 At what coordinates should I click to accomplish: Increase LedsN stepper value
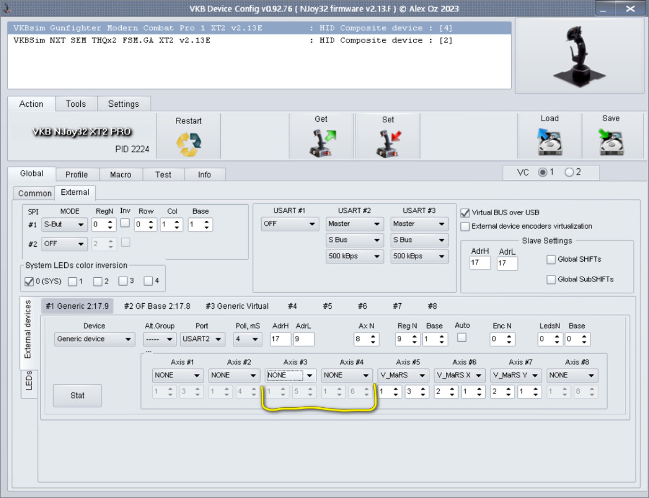[557, 336]
